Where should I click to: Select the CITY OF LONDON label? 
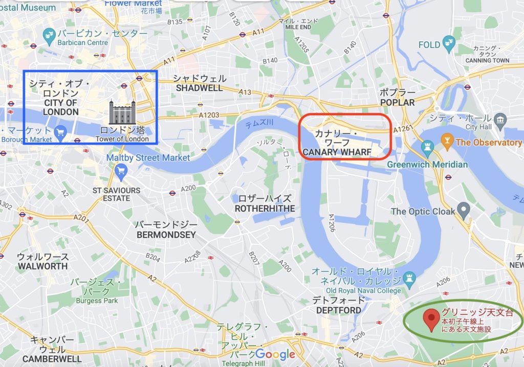[x=60, y=107]
